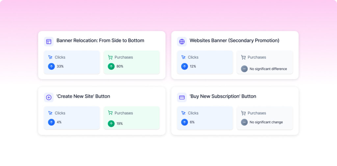Click the Clicks tile in the Buy New Subscription card
Viewport: 337px width, 166px height.
[x=205, y=118]
